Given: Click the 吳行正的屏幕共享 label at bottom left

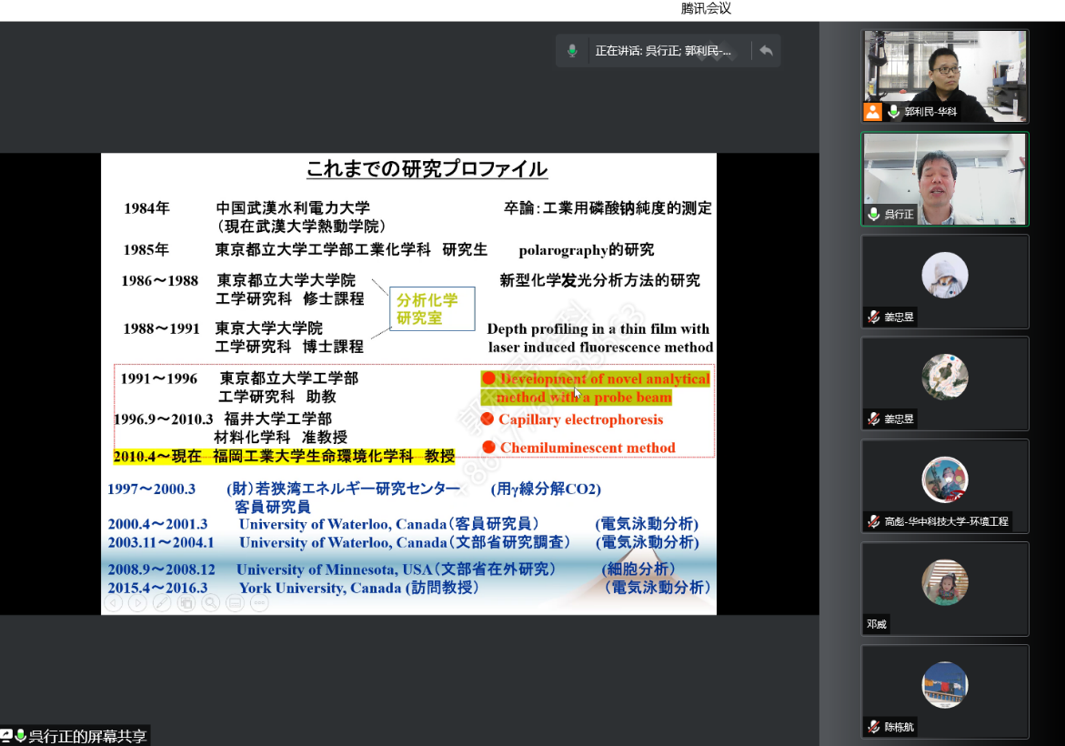Looking at the screenshot, I should pos(87,736).
